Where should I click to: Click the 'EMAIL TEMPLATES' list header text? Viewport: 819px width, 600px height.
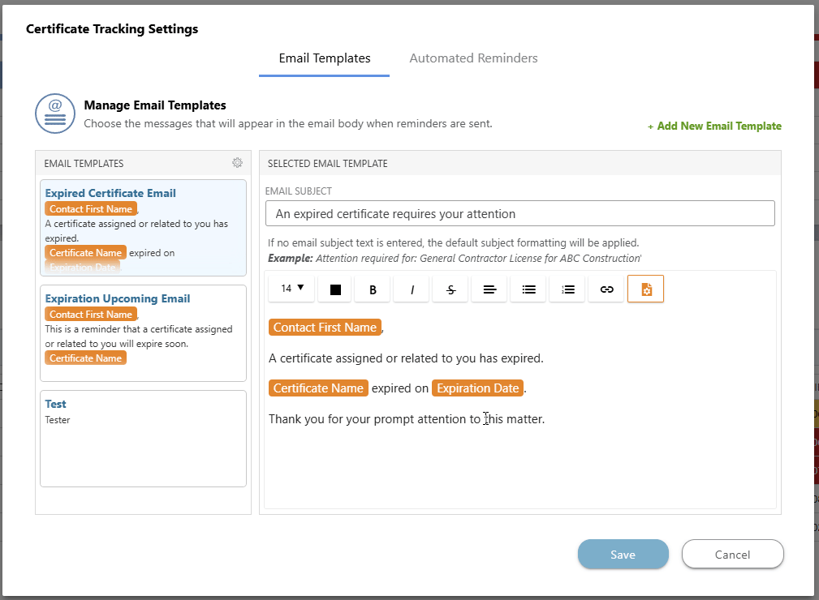pyautogui.click(x=84, y=163)
